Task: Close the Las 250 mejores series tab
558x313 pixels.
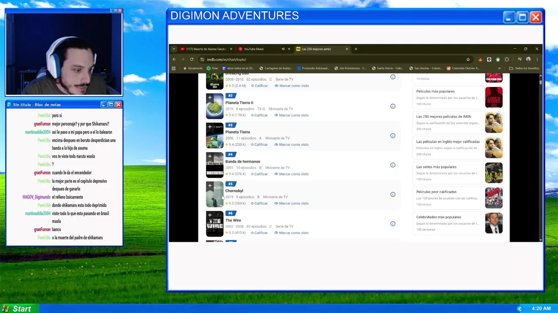Action: tap(347, 49)
